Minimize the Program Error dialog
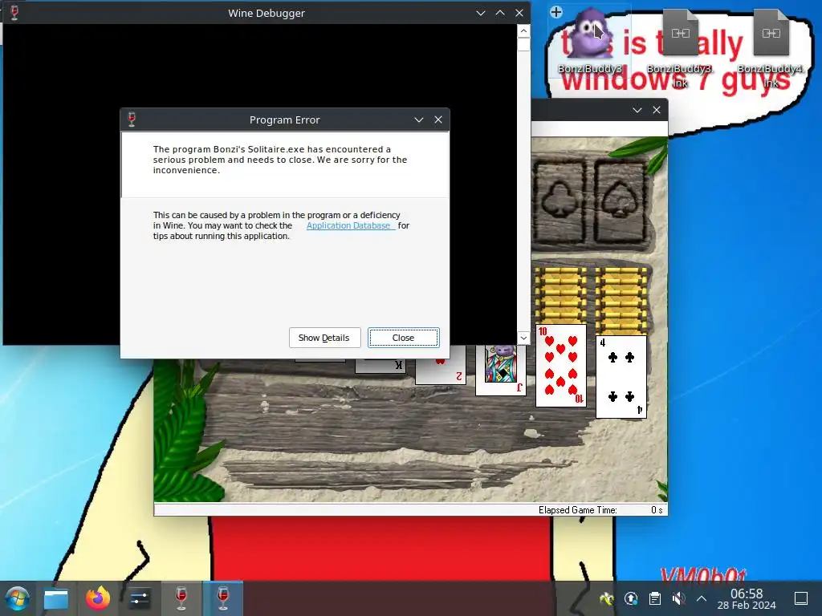Screen dimensions: 822x616 (419, 120)
